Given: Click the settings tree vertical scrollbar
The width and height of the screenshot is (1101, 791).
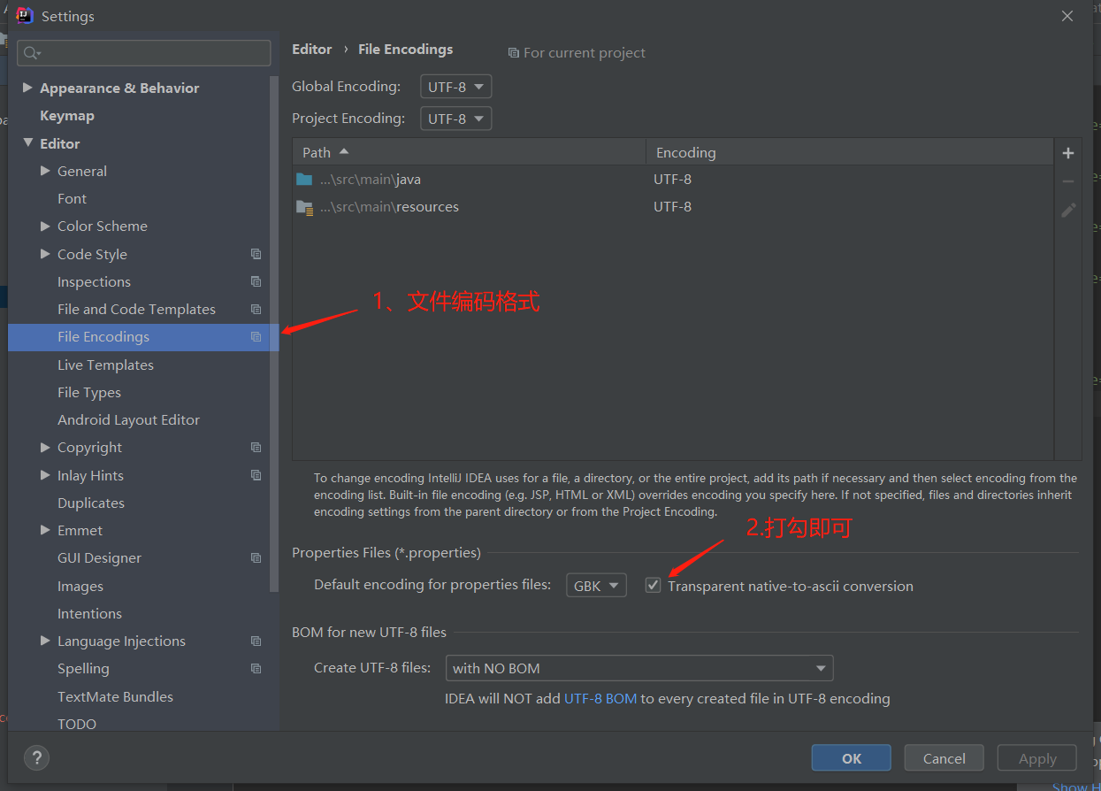Looking at the screenshot, I should (x=274, y=334).
